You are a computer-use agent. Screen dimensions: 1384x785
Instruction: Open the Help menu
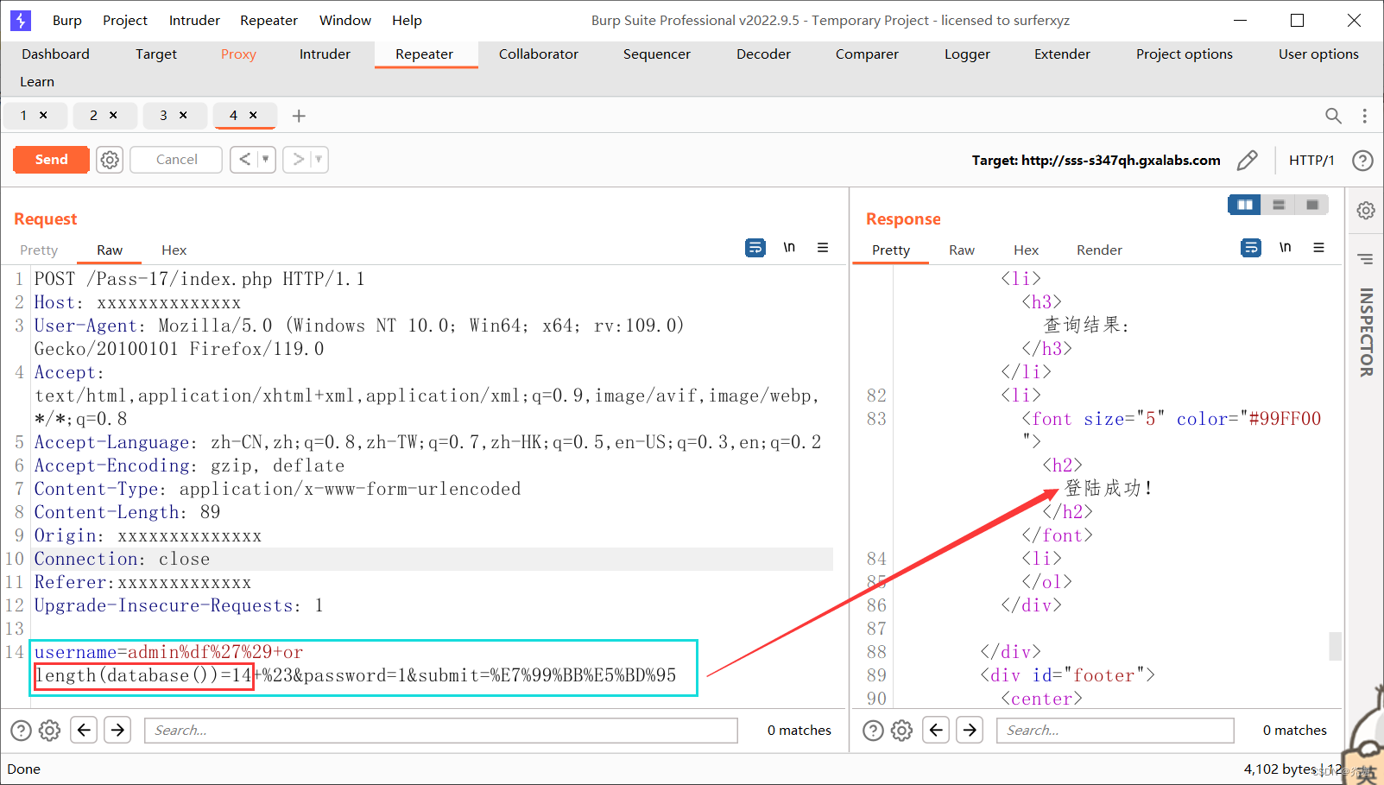click(407, 20)
